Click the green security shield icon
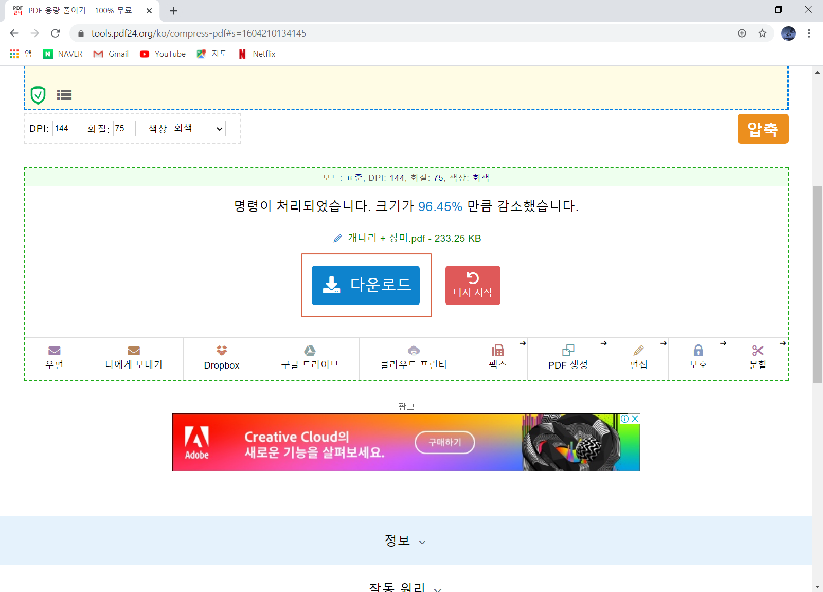The image size is (823, 592). coord(38,95)
